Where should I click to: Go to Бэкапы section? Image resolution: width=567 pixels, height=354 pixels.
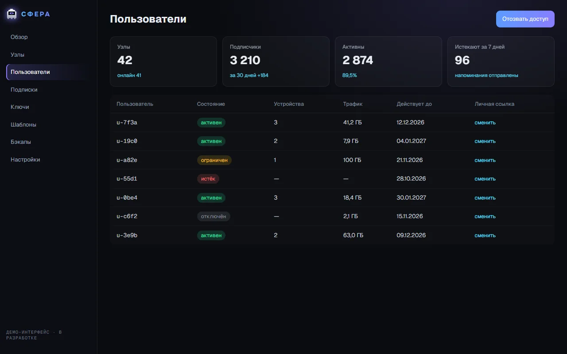pos(48,142)
